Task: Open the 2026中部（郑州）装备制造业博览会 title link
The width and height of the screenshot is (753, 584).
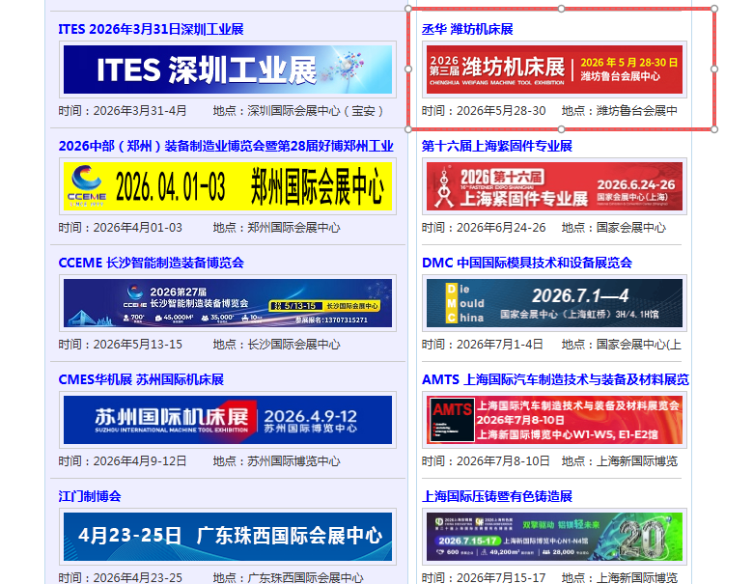Action: (226, 146)
